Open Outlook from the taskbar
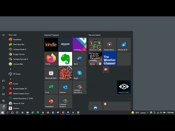 pos(53,113)
